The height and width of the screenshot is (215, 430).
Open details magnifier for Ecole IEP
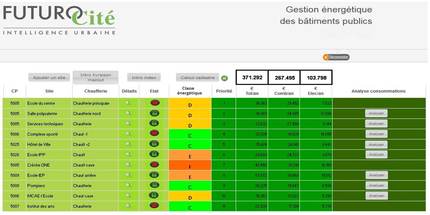[128, 175]
